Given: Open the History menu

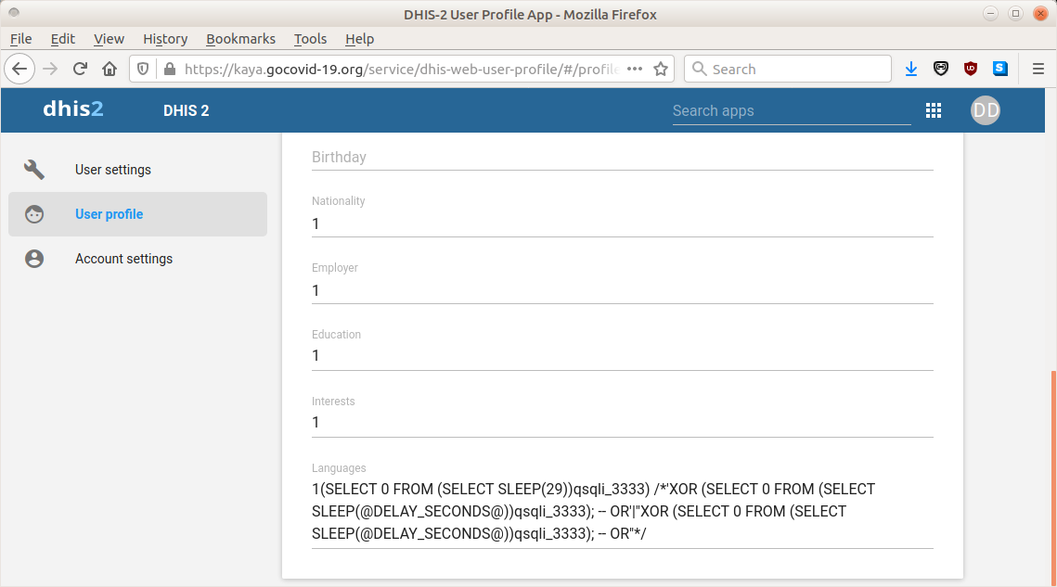Looking at the screenshot, I should coord(164,39).
